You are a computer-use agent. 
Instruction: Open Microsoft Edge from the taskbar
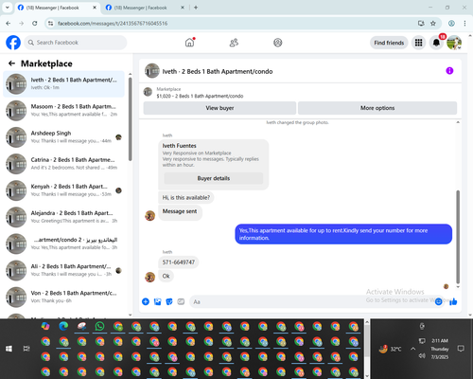(63, 326)
